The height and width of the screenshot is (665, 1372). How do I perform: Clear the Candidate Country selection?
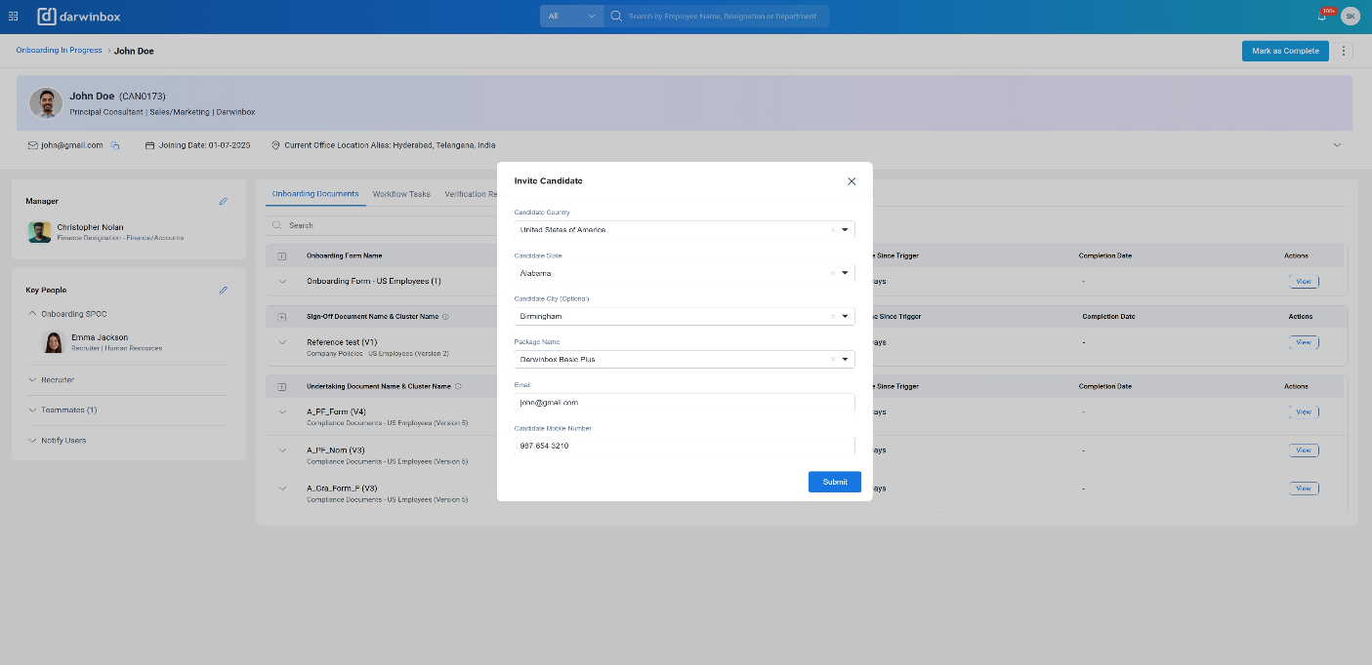pos(833,230)
